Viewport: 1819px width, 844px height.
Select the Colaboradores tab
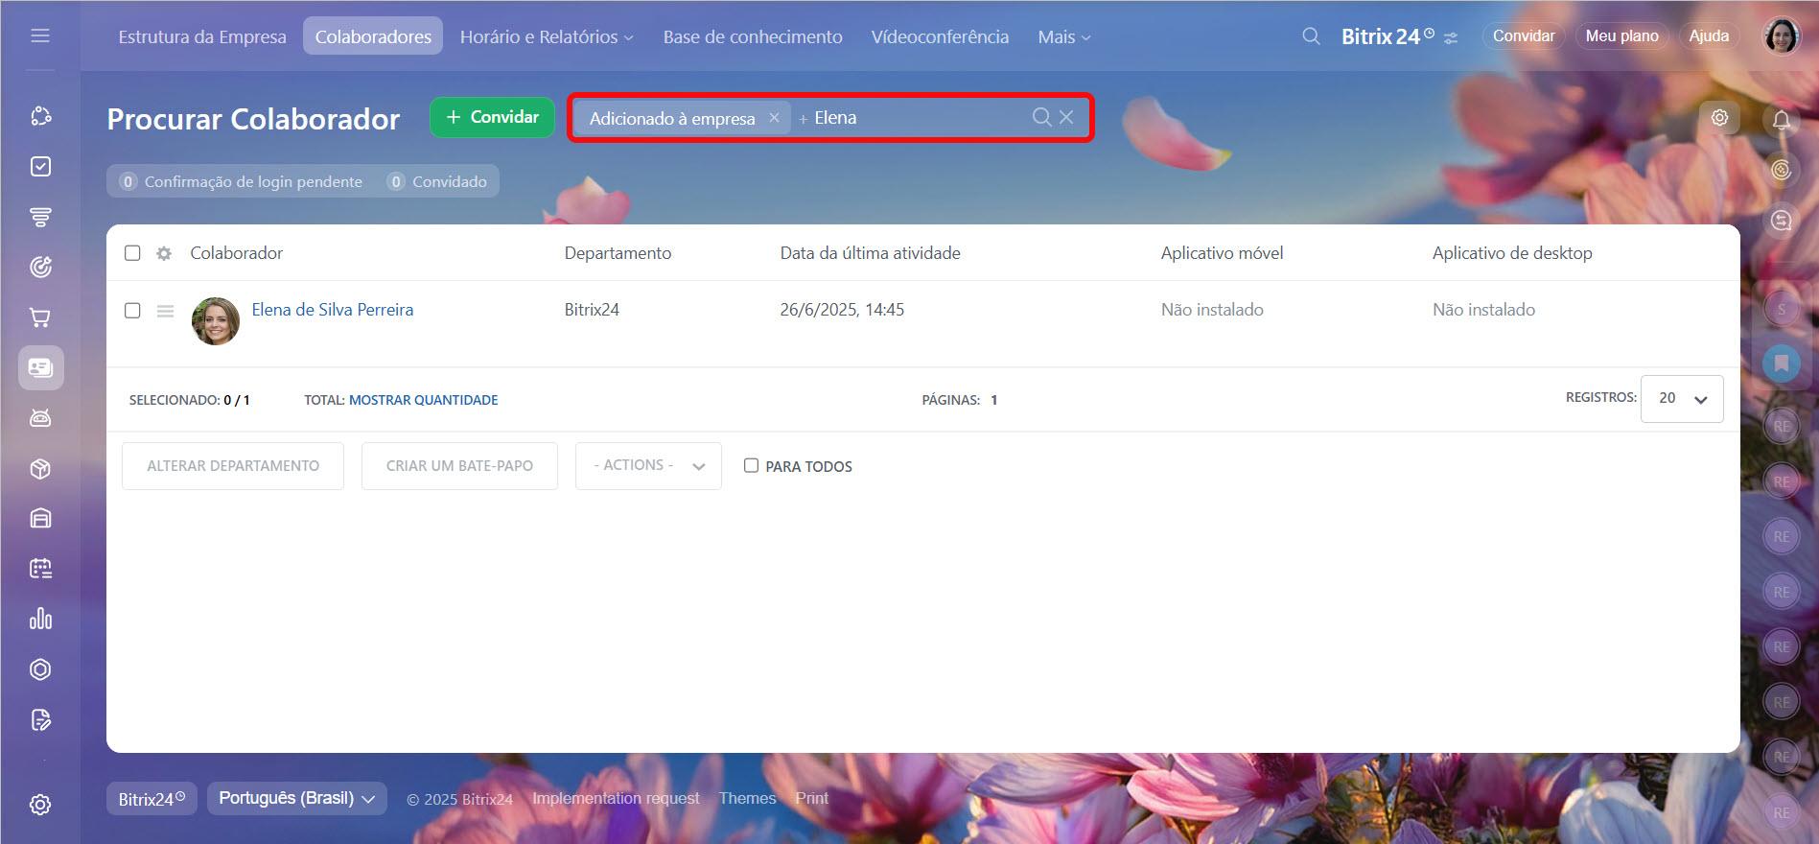pos(373,36)
